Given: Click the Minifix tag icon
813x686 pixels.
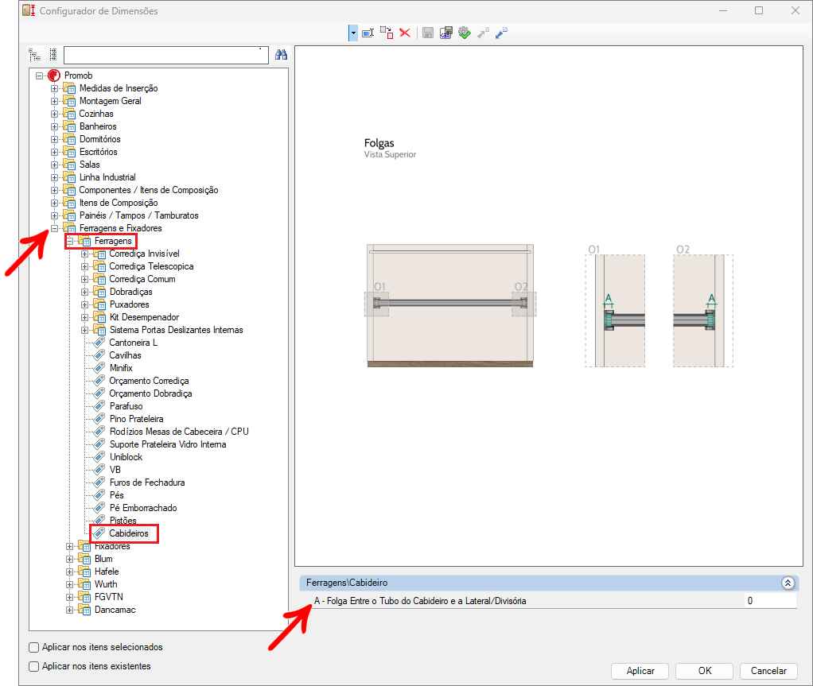Looking at the screenshot, I should pyautogui.click(x=99, y=368).
